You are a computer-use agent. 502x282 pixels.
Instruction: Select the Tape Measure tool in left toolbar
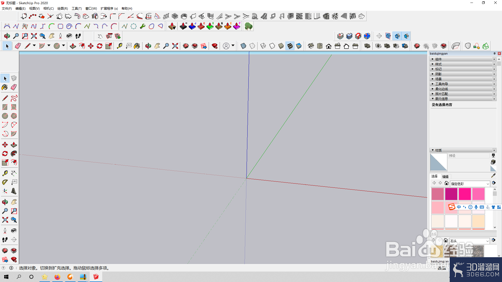(x=5, y=173)
